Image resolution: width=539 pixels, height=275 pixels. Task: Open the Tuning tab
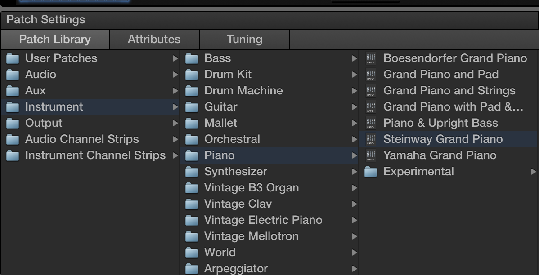click(x=244, y=40)
